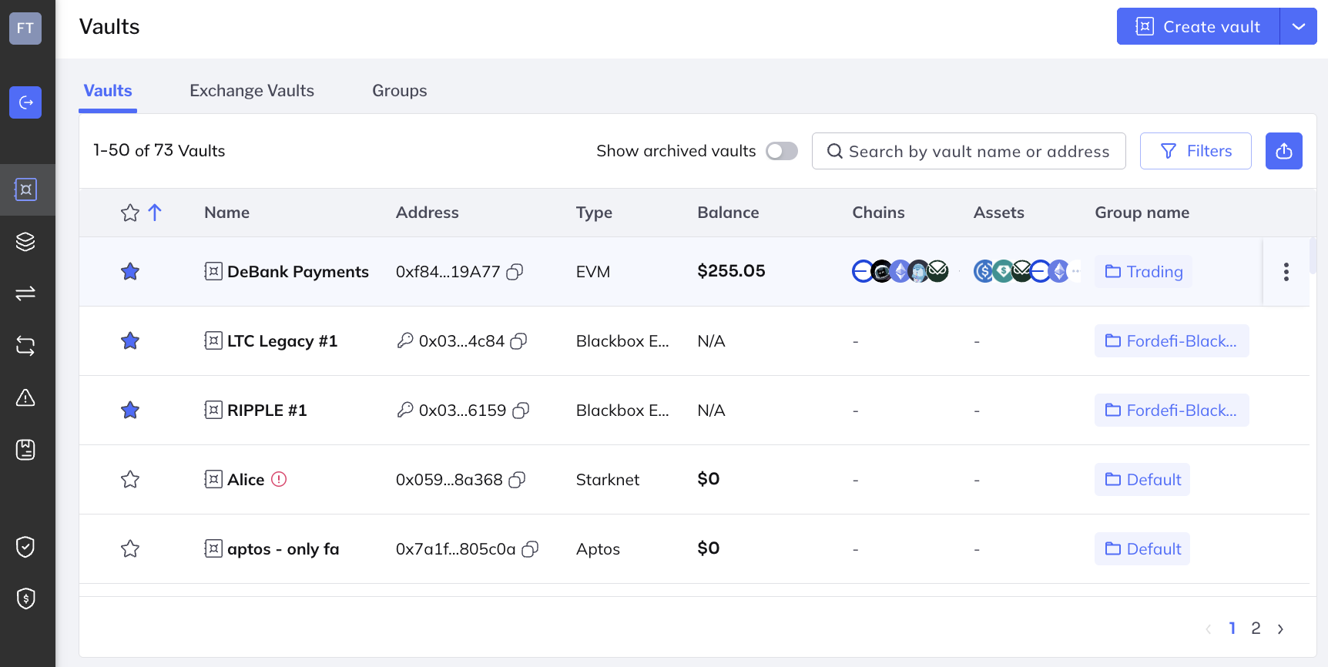Image resolution: width=1328 pixels, height=667 pixels.
Task: Click the Name column header
Action: [x=226, y=213]
